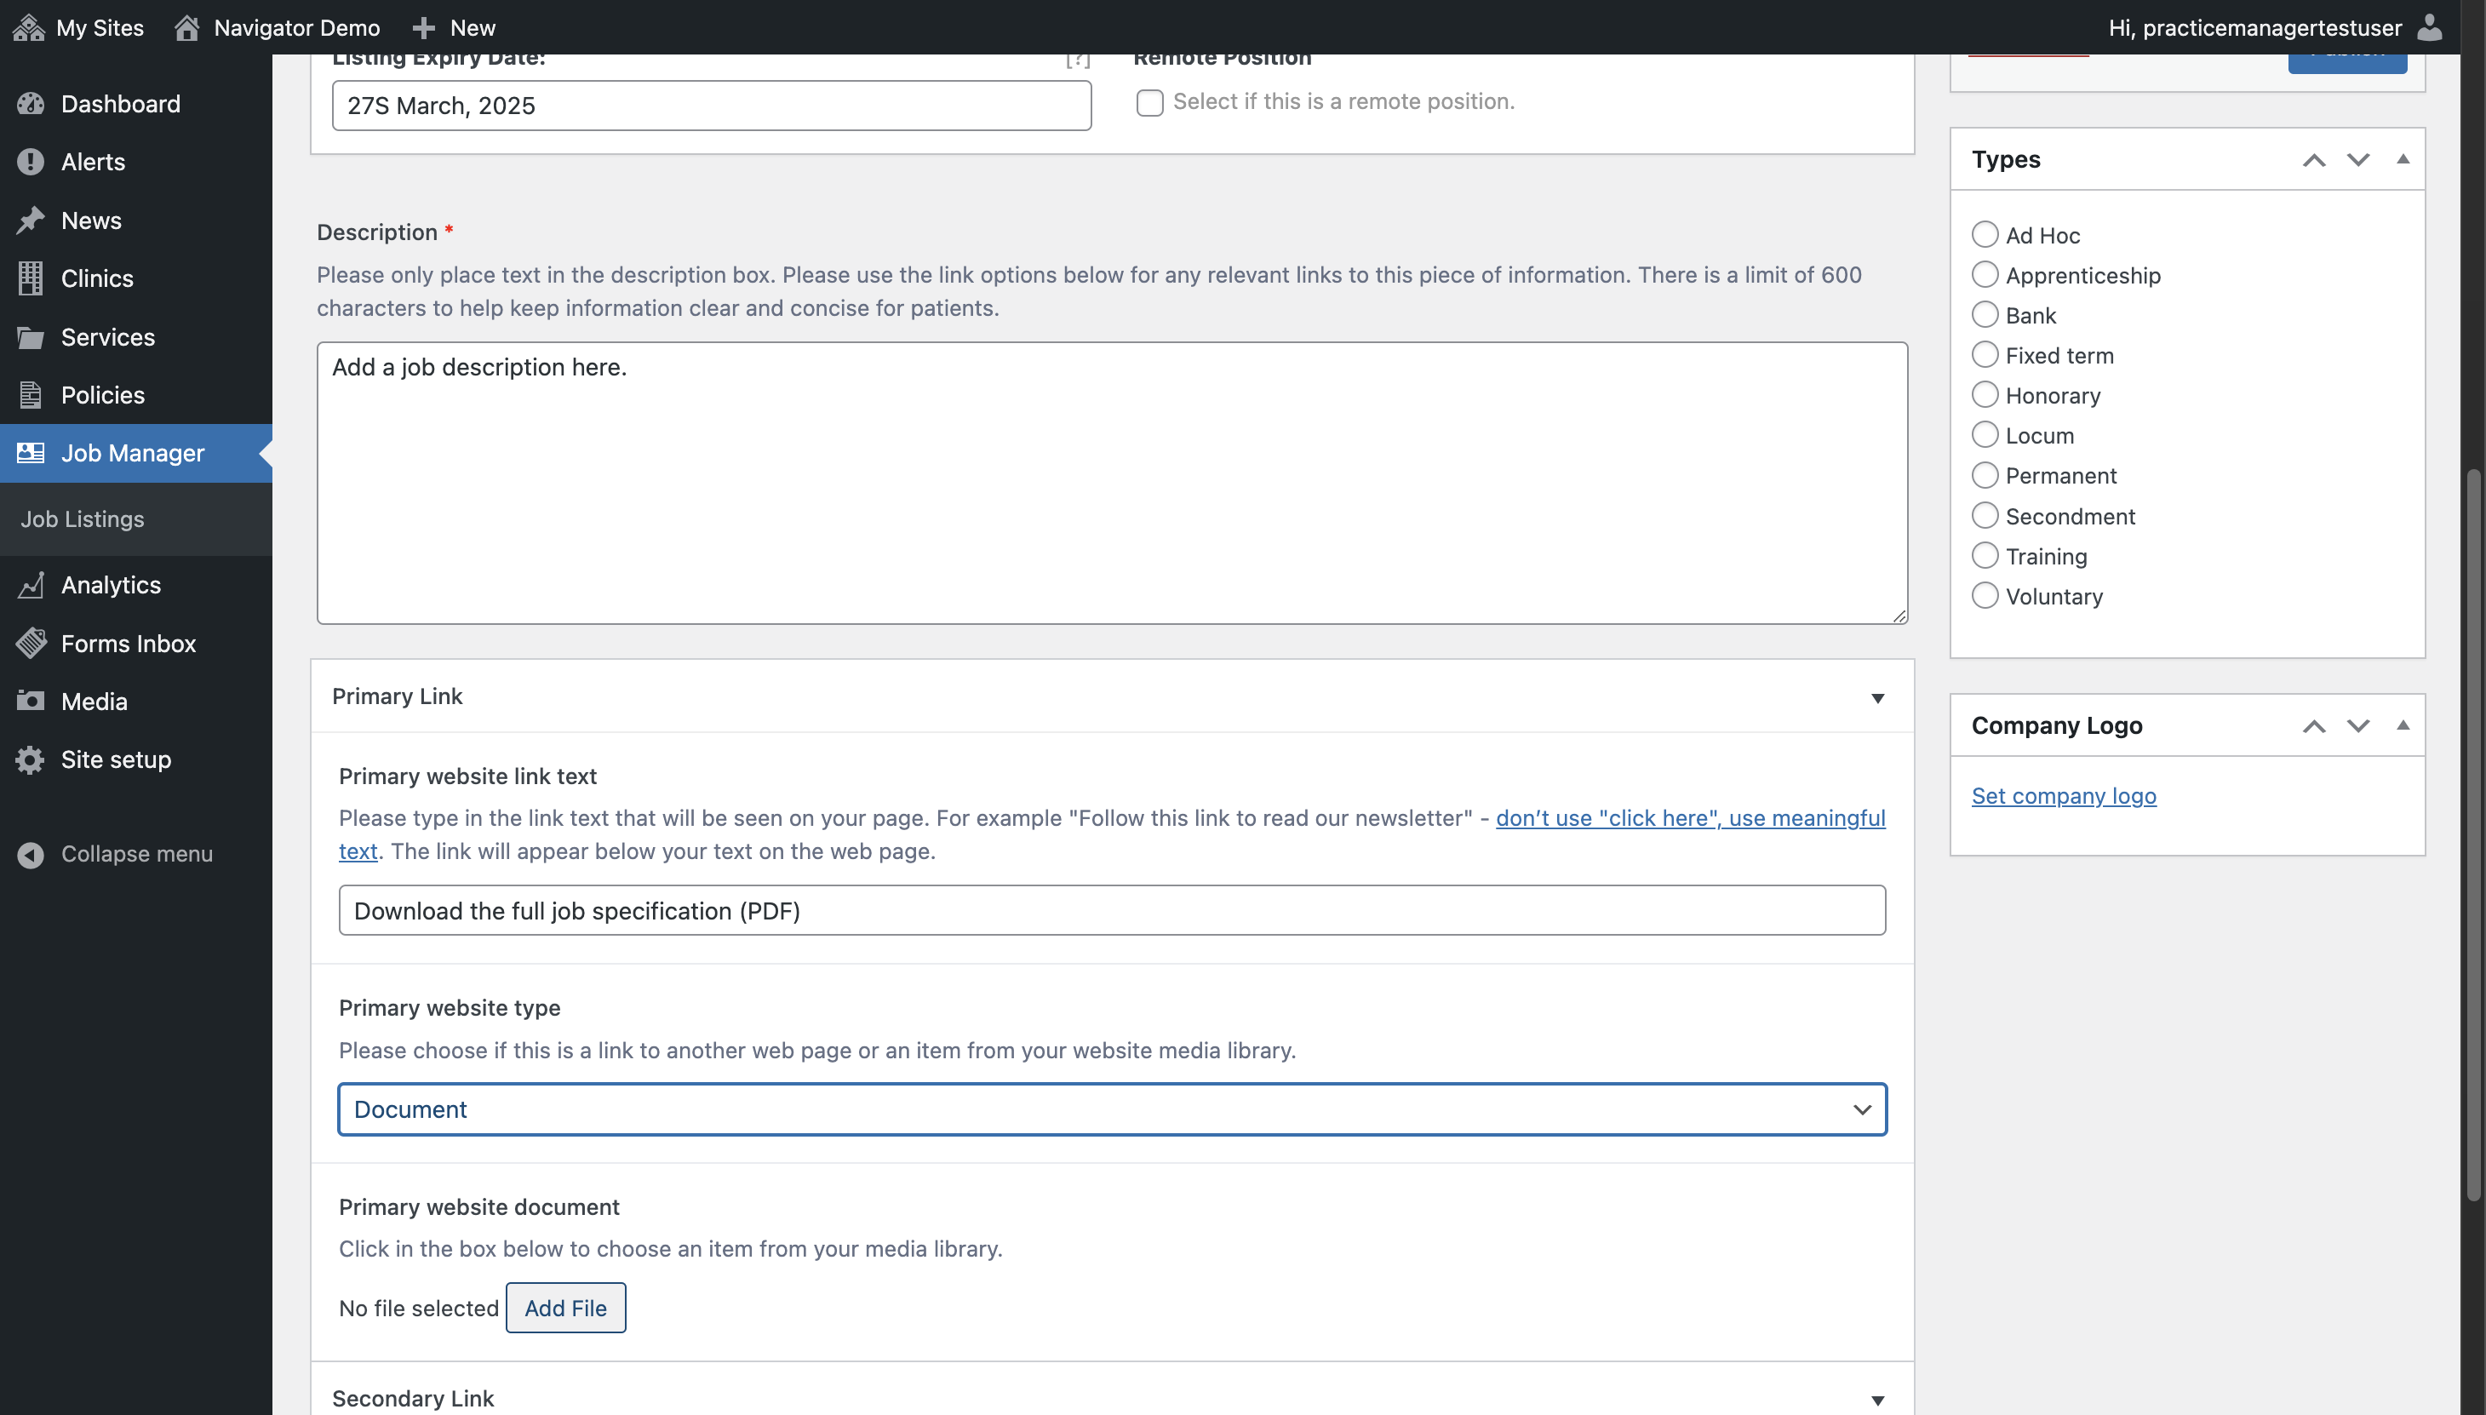Viewport: 2486px width, 1415px height.
Task: Open the Dashboard gauge icon
Action: coord(32,104)
